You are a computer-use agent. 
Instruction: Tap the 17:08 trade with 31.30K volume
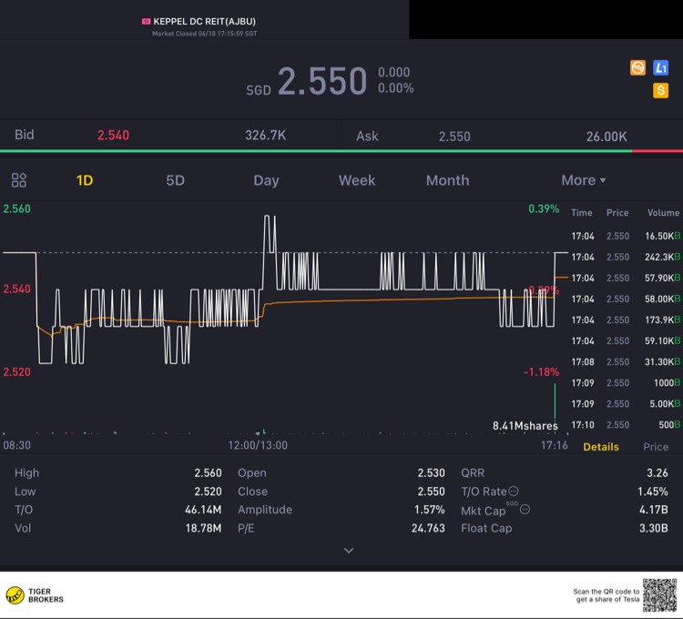626,361
